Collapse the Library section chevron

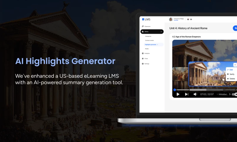tap(161, 32)
